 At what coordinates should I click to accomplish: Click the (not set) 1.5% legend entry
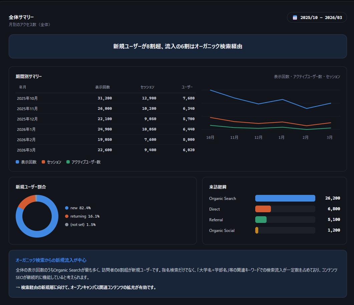click(80, 225)
